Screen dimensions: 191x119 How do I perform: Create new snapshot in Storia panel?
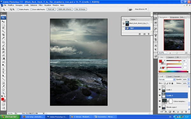point(144,34)
